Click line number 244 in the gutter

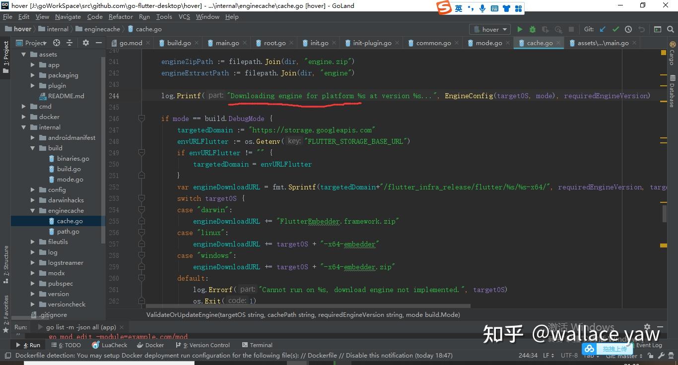114,96
